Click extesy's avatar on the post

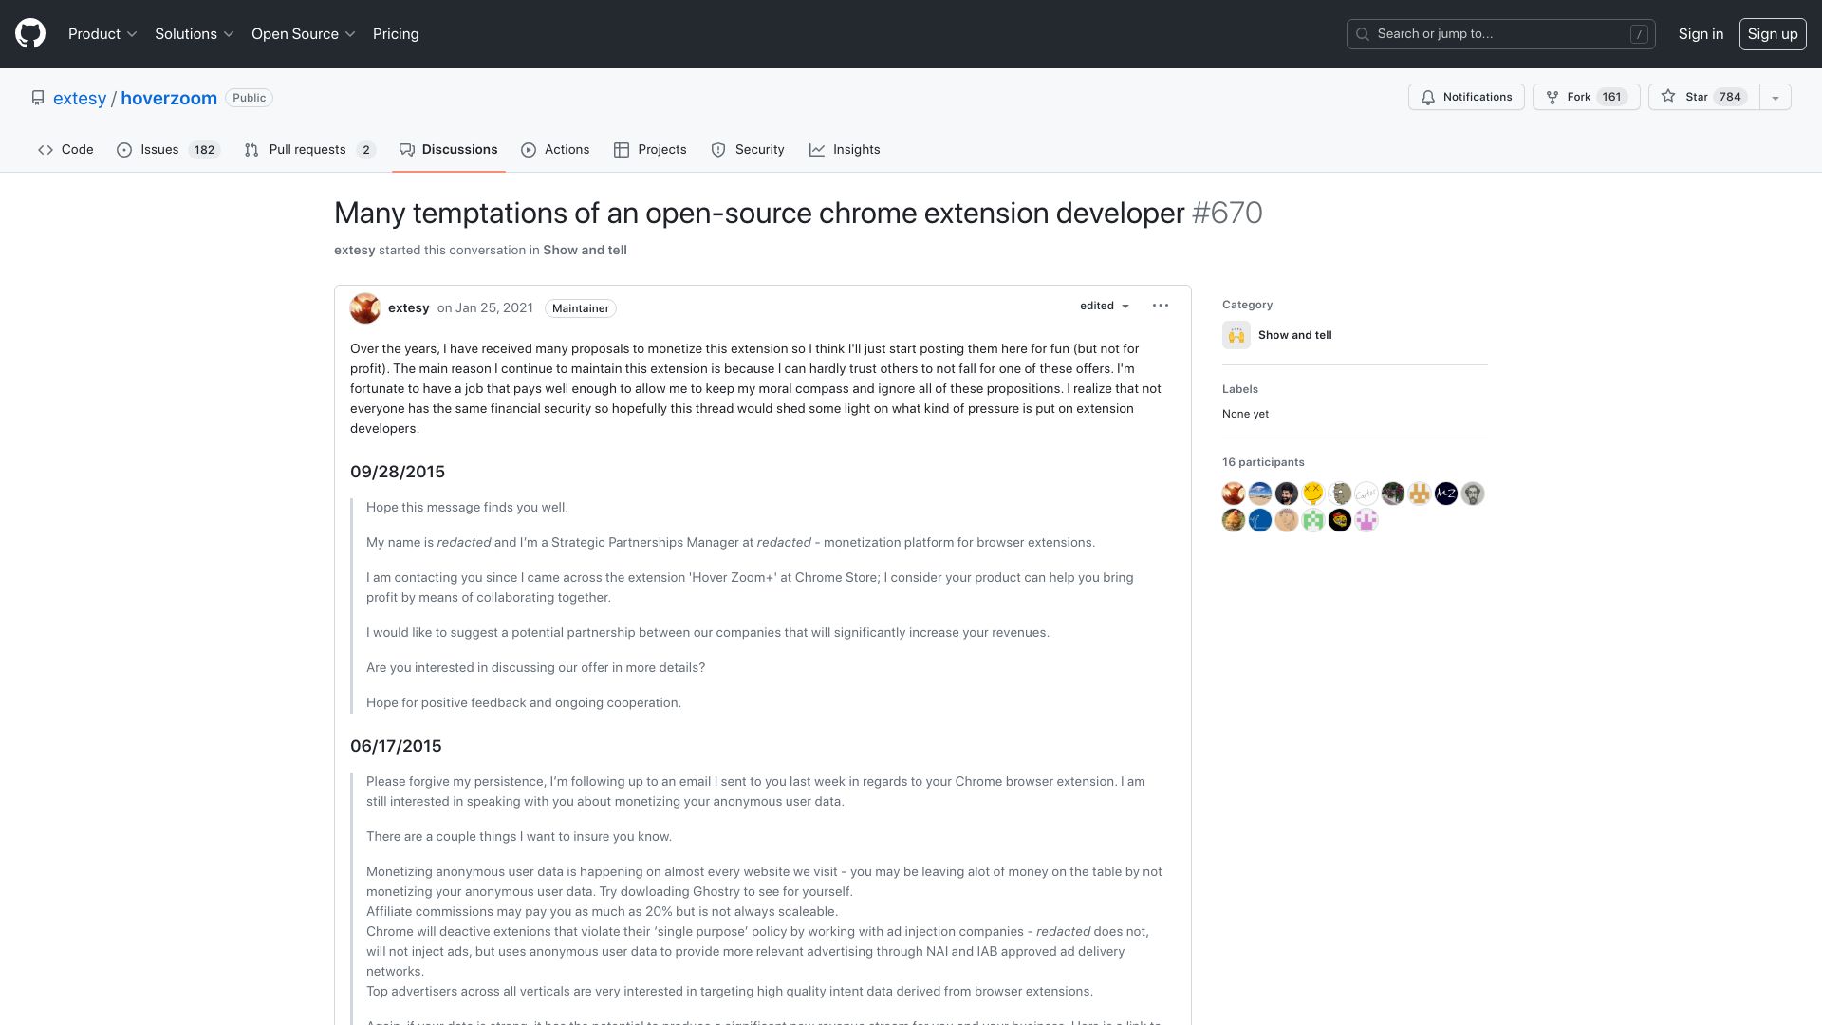pos(365,308)
